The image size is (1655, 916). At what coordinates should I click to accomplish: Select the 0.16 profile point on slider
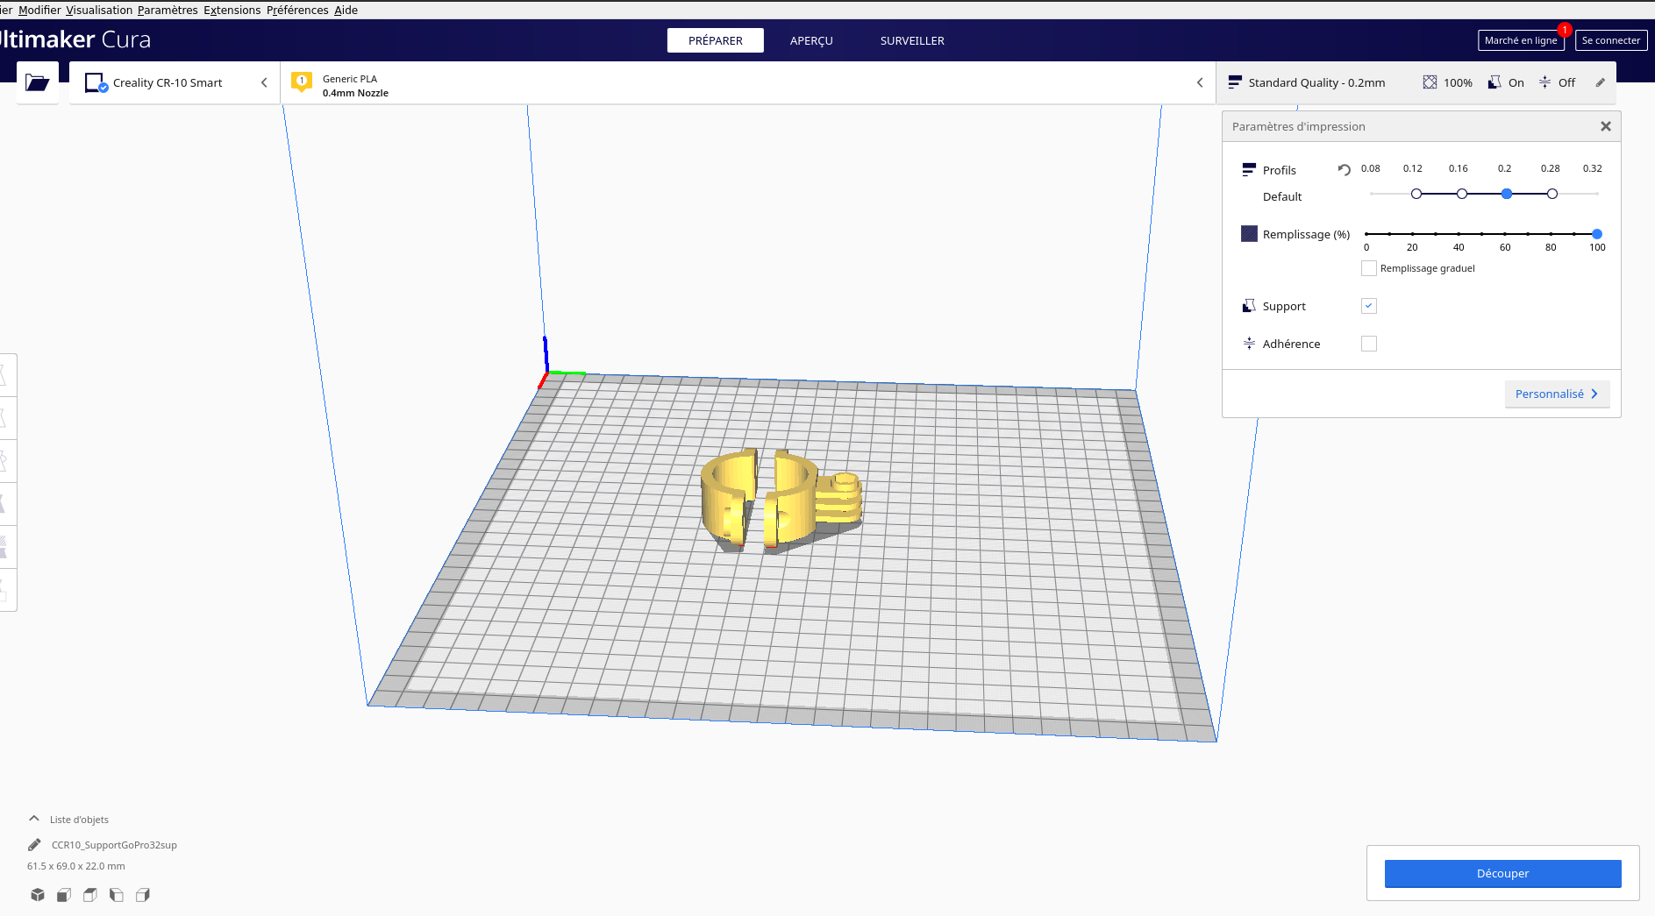click(x=1462, y=194)
